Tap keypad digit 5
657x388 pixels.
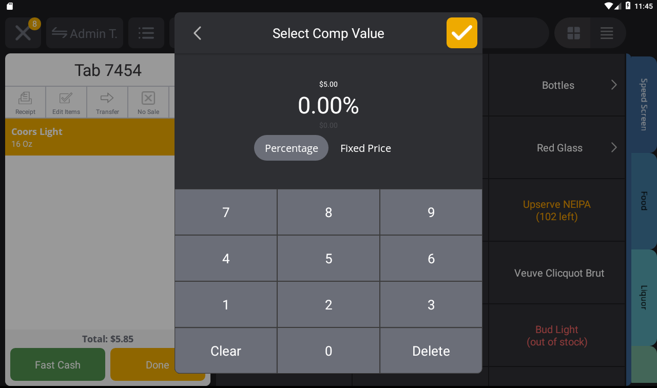coord(328,259)
